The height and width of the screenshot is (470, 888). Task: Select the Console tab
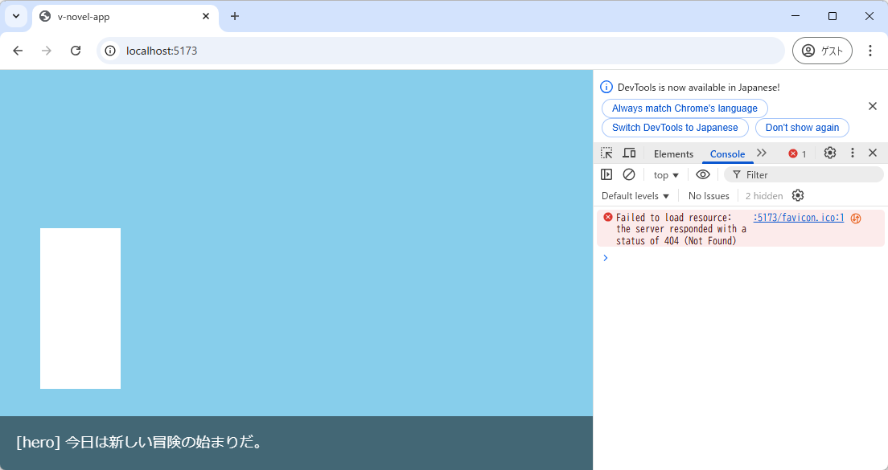(x=727, y=153)
